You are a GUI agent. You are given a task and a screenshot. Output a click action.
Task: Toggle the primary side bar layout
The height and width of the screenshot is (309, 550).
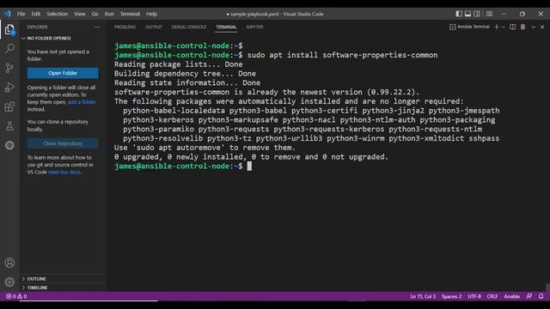point(459,14)
